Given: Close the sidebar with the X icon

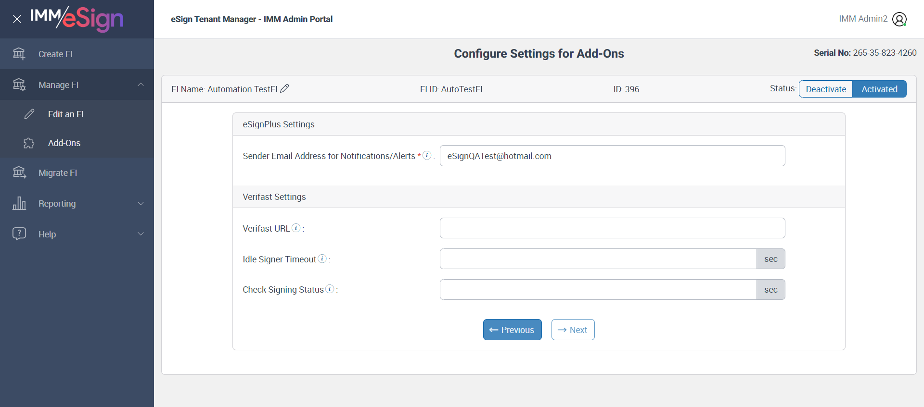Looking at the screenshot, I should point(17,19).
